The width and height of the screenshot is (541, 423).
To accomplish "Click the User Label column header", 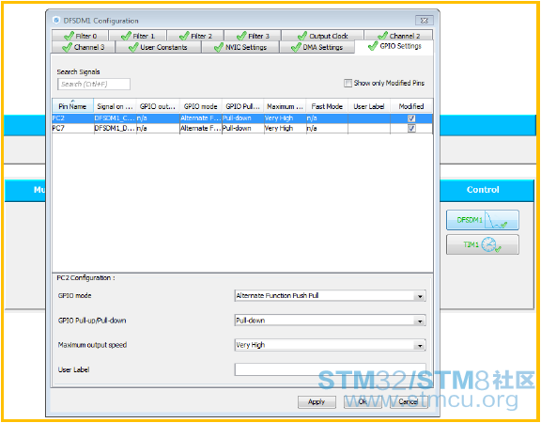I will [369, 106].
